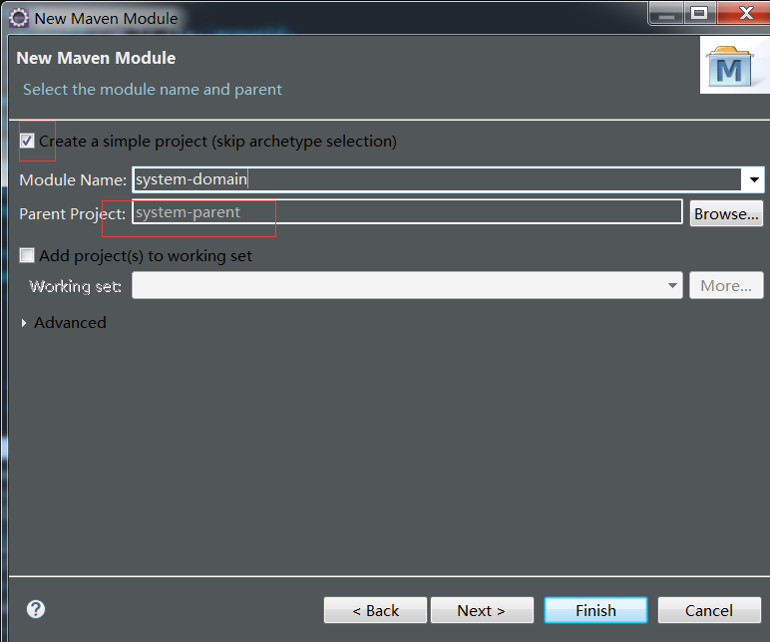Click the Browse... button for parent project

point(726,213)
